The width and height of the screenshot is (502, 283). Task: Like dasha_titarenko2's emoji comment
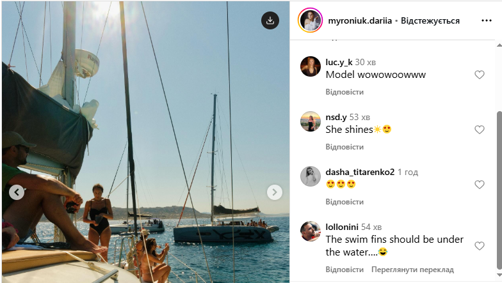[x=479, y=185]
